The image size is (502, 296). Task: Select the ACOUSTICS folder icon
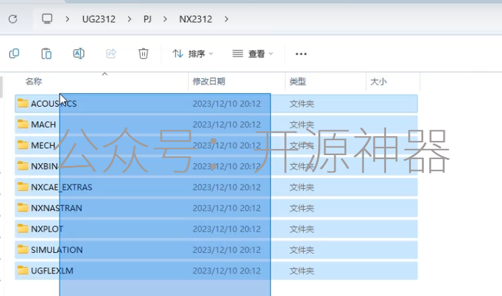click(23, 103)
